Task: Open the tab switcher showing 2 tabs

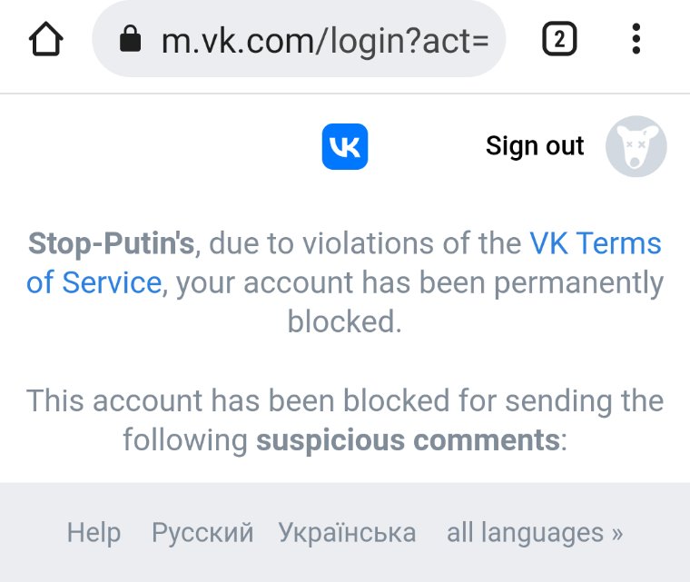Action: [559, 39]
